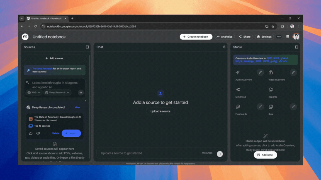Click the browser address bar URL

click(91, 26)
